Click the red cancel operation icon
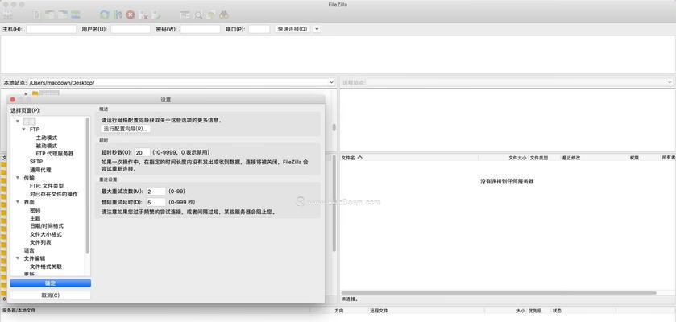The width and height of the screenshot is (676, 322). [x=131, y=14]
